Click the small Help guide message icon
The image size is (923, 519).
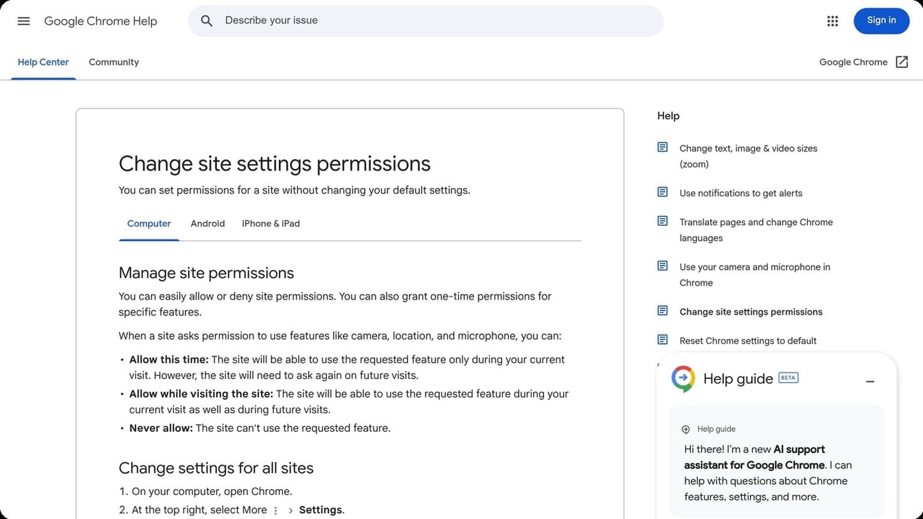(x=686, y=429)
